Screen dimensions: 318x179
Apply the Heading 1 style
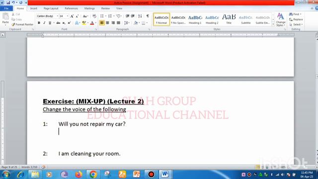coord(195,19)
